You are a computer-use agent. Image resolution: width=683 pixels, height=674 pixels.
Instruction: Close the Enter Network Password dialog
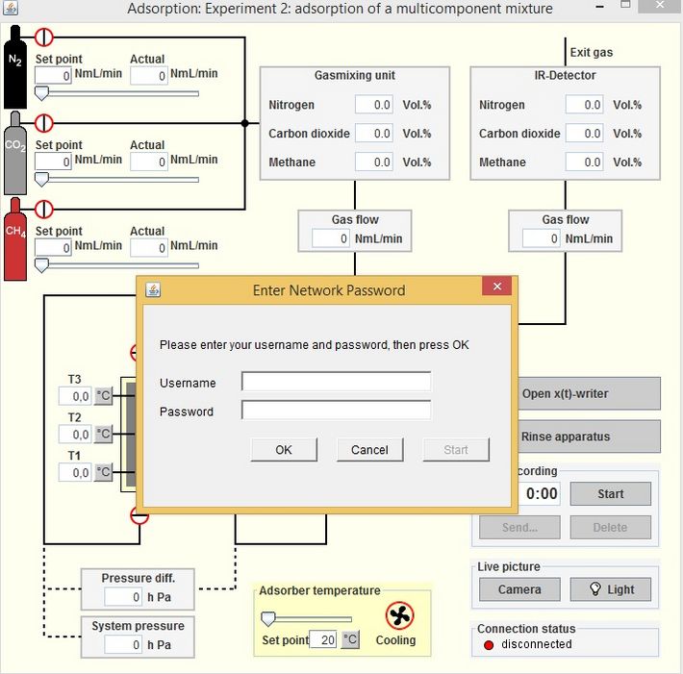pyautogui.click(x=496, y=287)
